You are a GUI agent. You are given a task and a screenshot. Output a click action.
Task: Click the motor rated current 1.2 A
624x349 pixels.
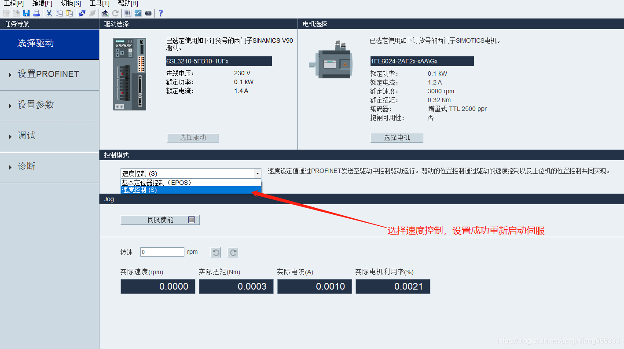point(435,82)
